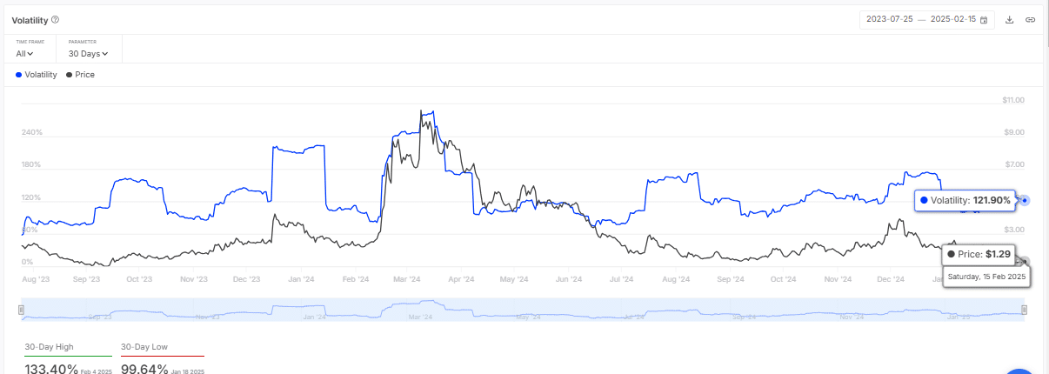Open the 30 Days parameter dropdown
Viewport: 1049px width, 374px height.
pos(88,53)
